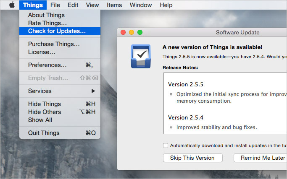Select About Things
Image resolution: width=287 pixels, height=179 pixels.
tap(60, 15)
